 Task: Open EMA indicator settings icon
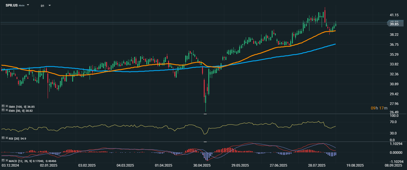[x=3, y=110]
